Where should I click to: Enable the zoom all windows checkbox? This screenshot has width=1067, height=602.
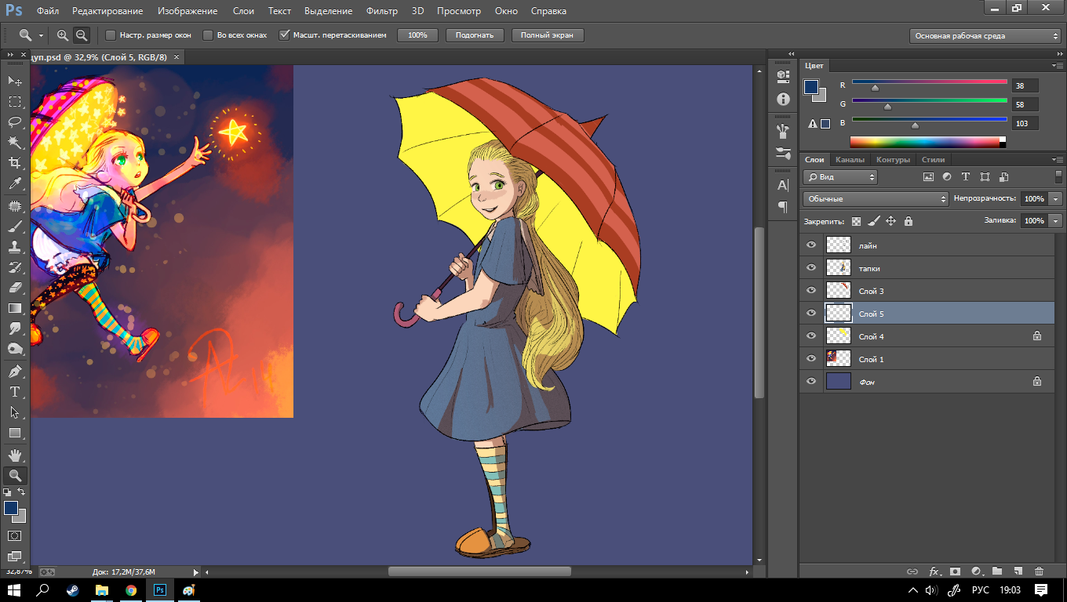click(x=208, y=35)
